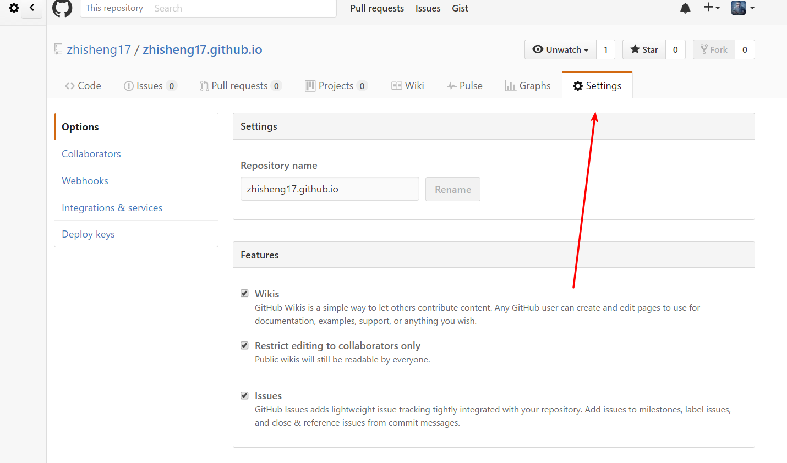
Task: Click the eye icon on Unwatch
Action: coord(538,49)
